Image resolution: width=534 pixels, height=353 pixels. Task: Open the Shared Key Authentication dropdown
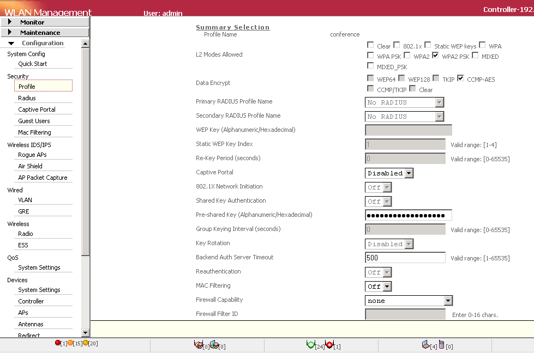coord(379,202)
